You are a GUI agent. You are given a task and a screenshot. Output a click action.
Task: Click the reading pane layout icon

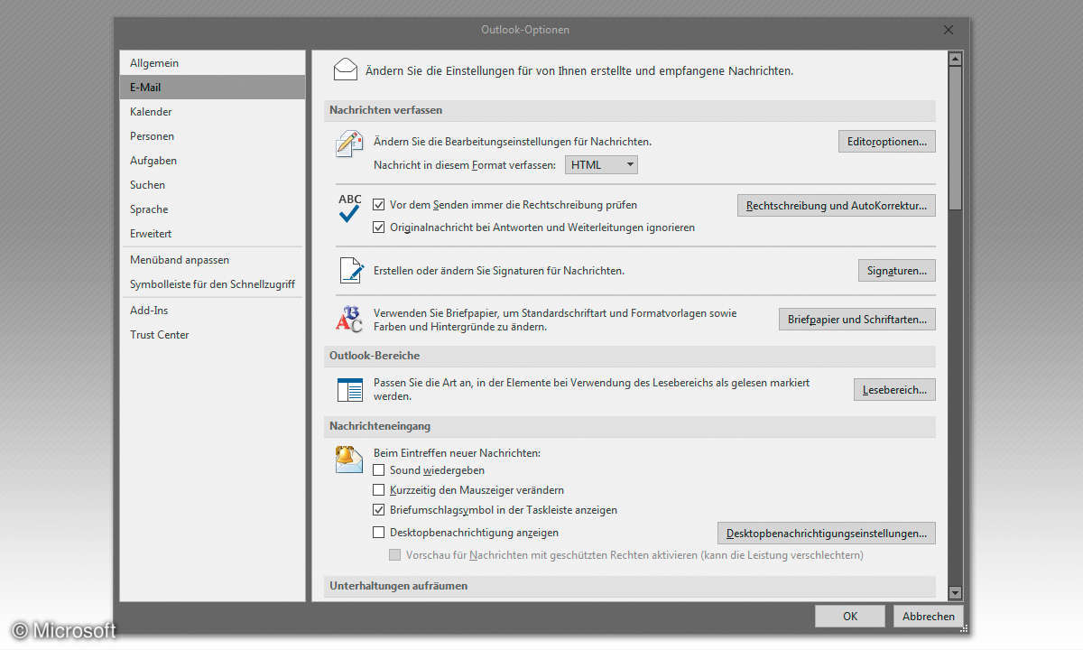click(349, 390)
